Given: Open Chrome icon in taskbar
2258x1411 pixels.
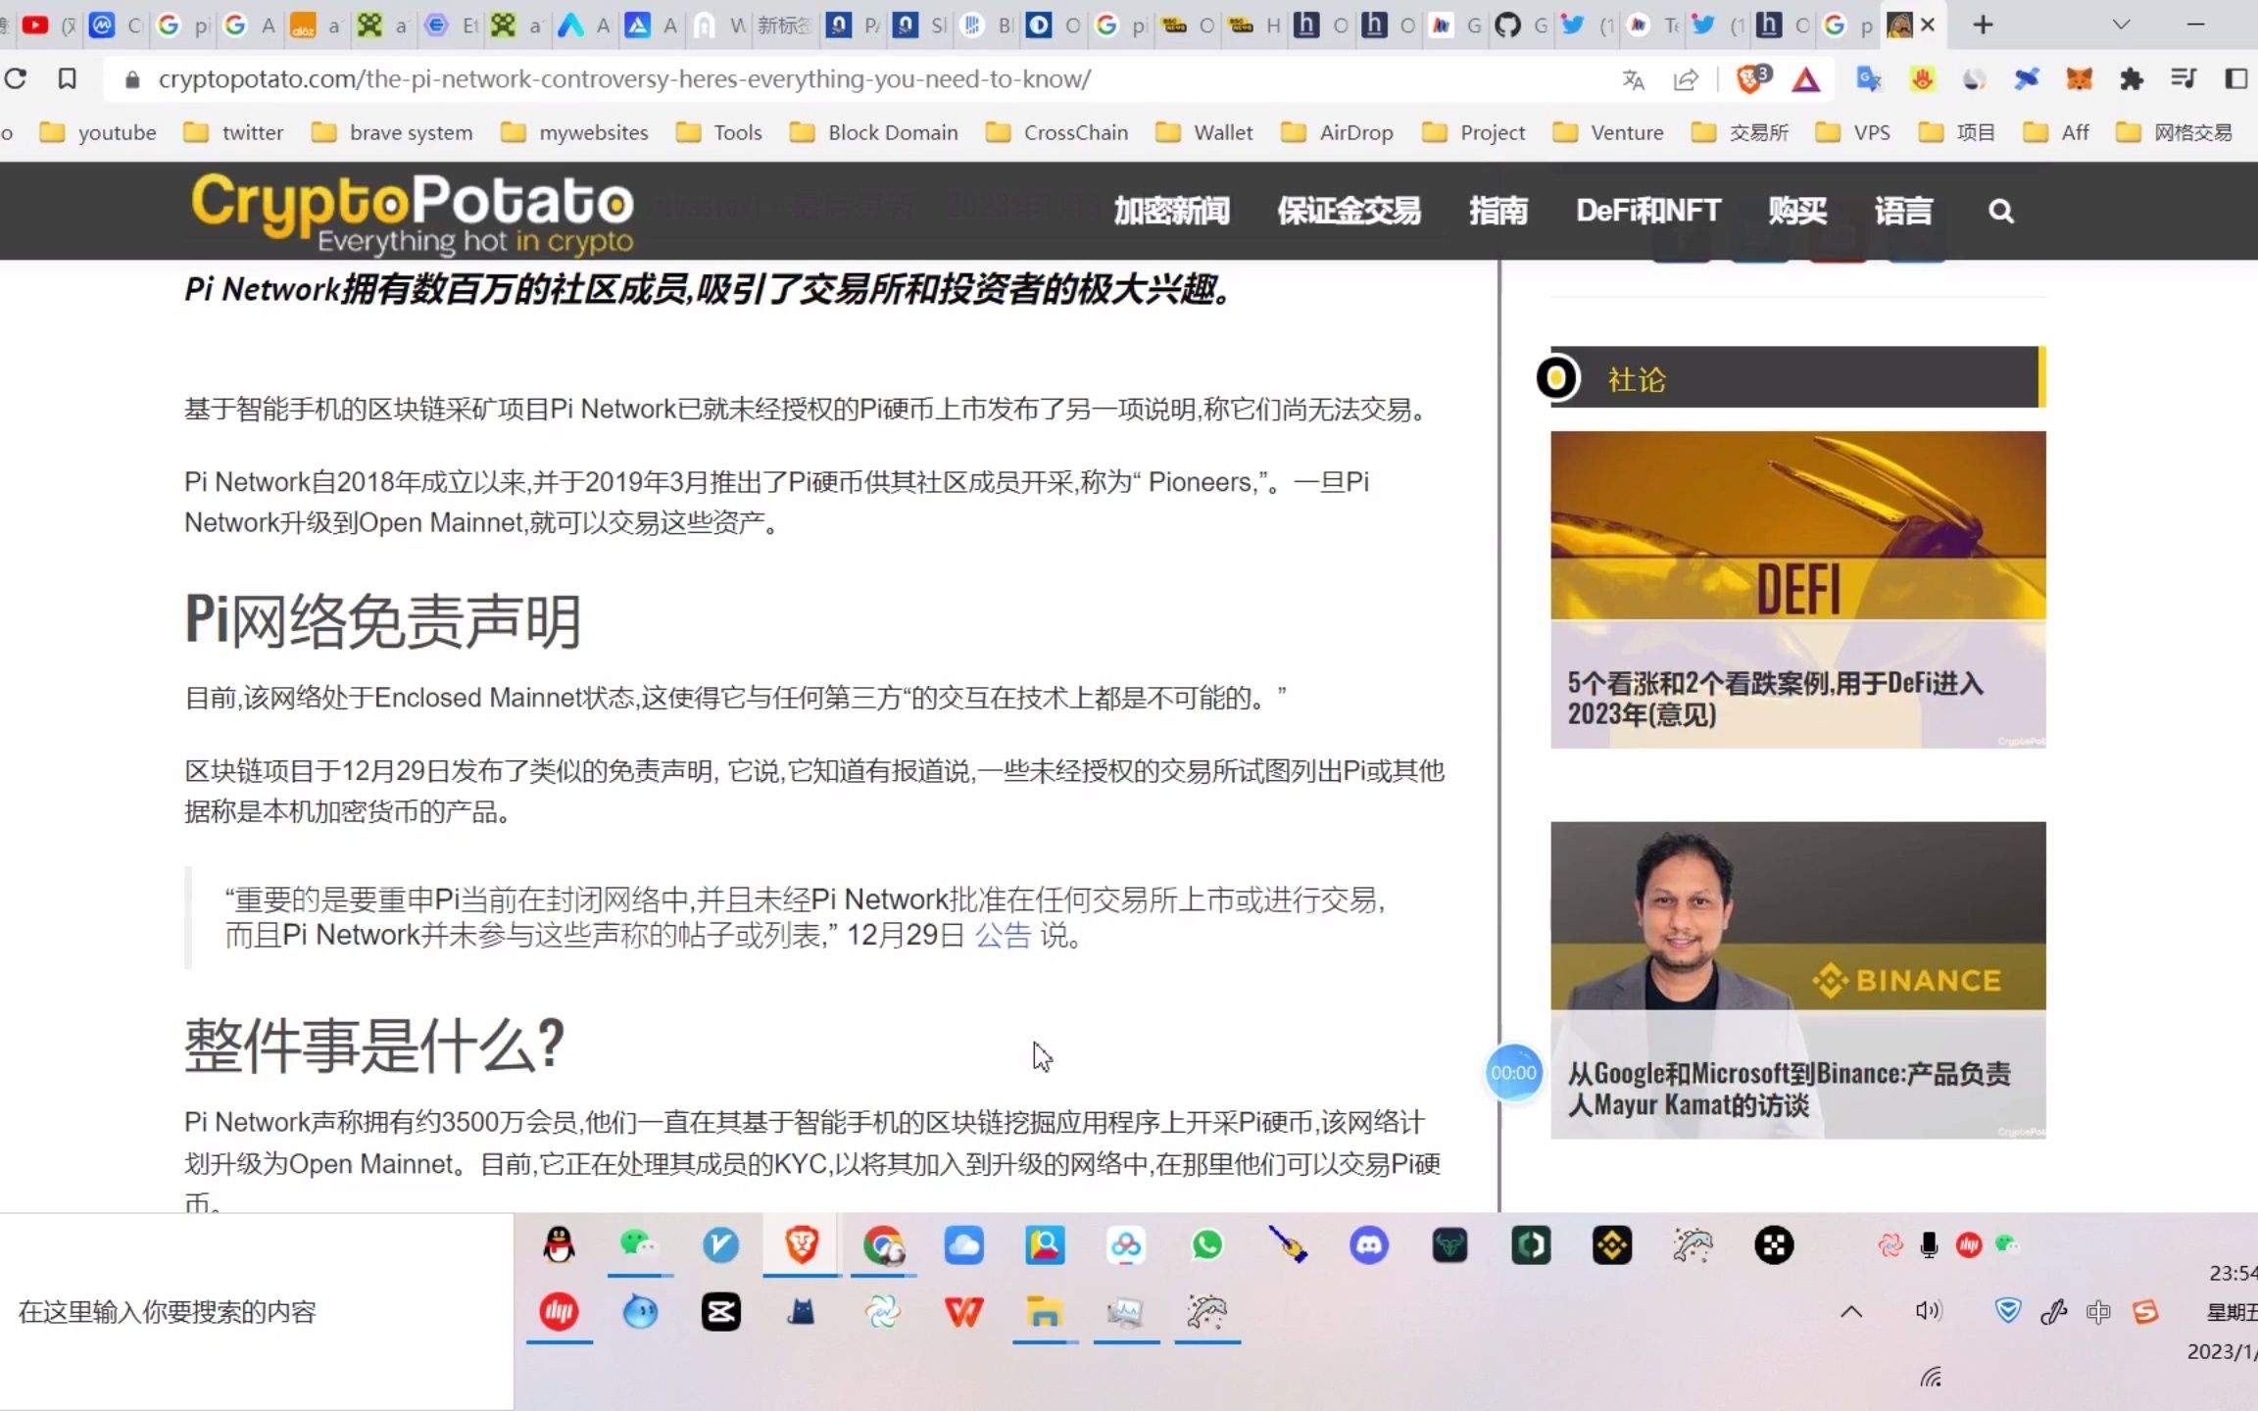Looking at the screenshot, I should 883,1245.
